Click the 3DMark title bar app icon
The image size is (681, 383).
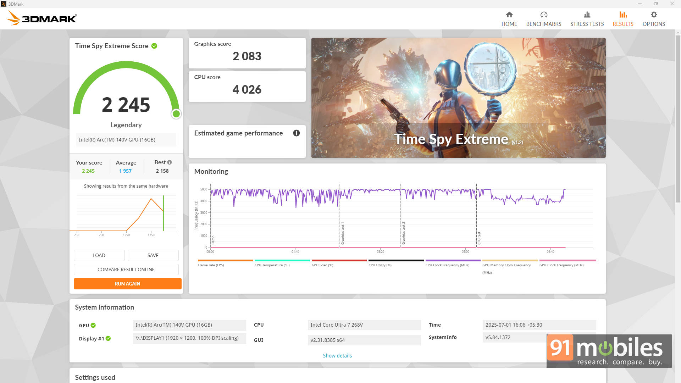[x=4, y=4]
